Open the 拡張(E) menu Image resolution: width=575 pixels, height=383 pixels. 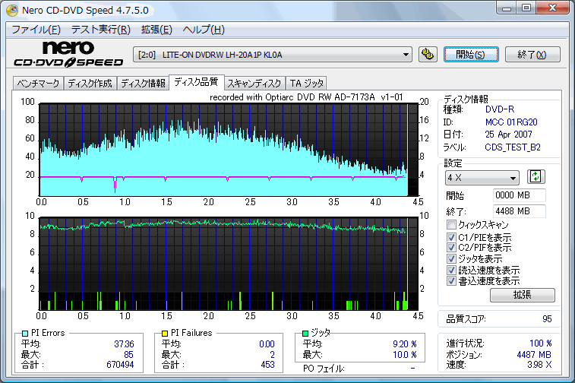[x=156, y=30]
